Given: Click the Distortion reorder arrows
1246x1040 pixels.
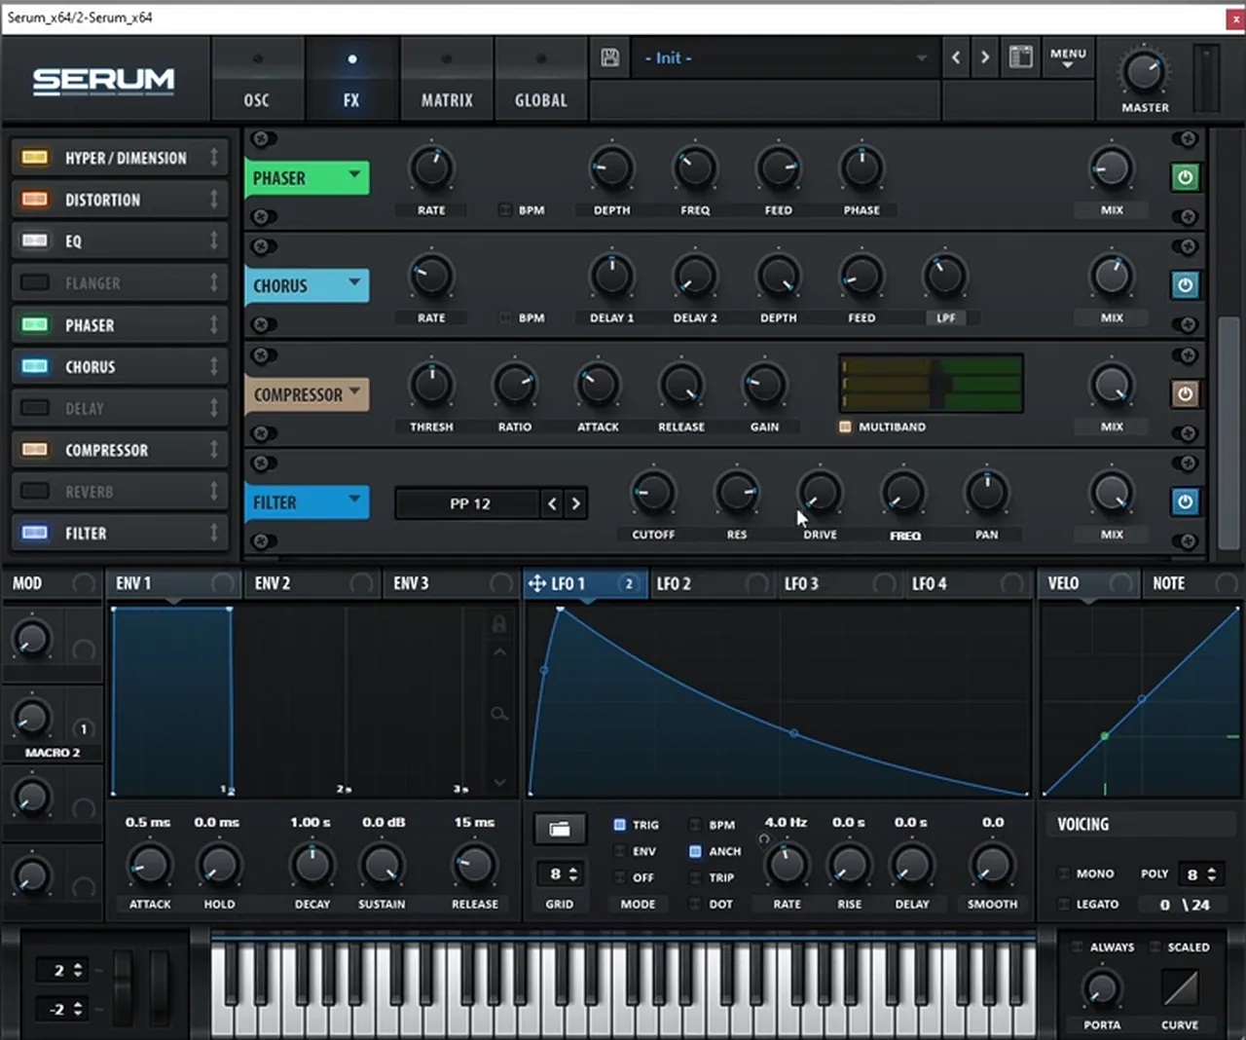Looking at the screenshot, I should coord(214,200).
